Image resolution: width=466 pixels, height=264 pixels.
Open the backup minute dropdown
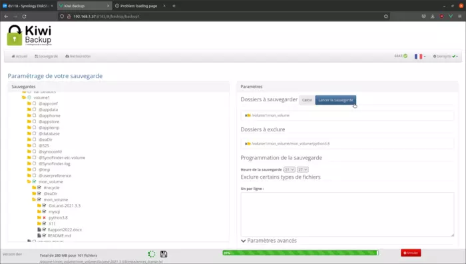(x=302, y=169)
